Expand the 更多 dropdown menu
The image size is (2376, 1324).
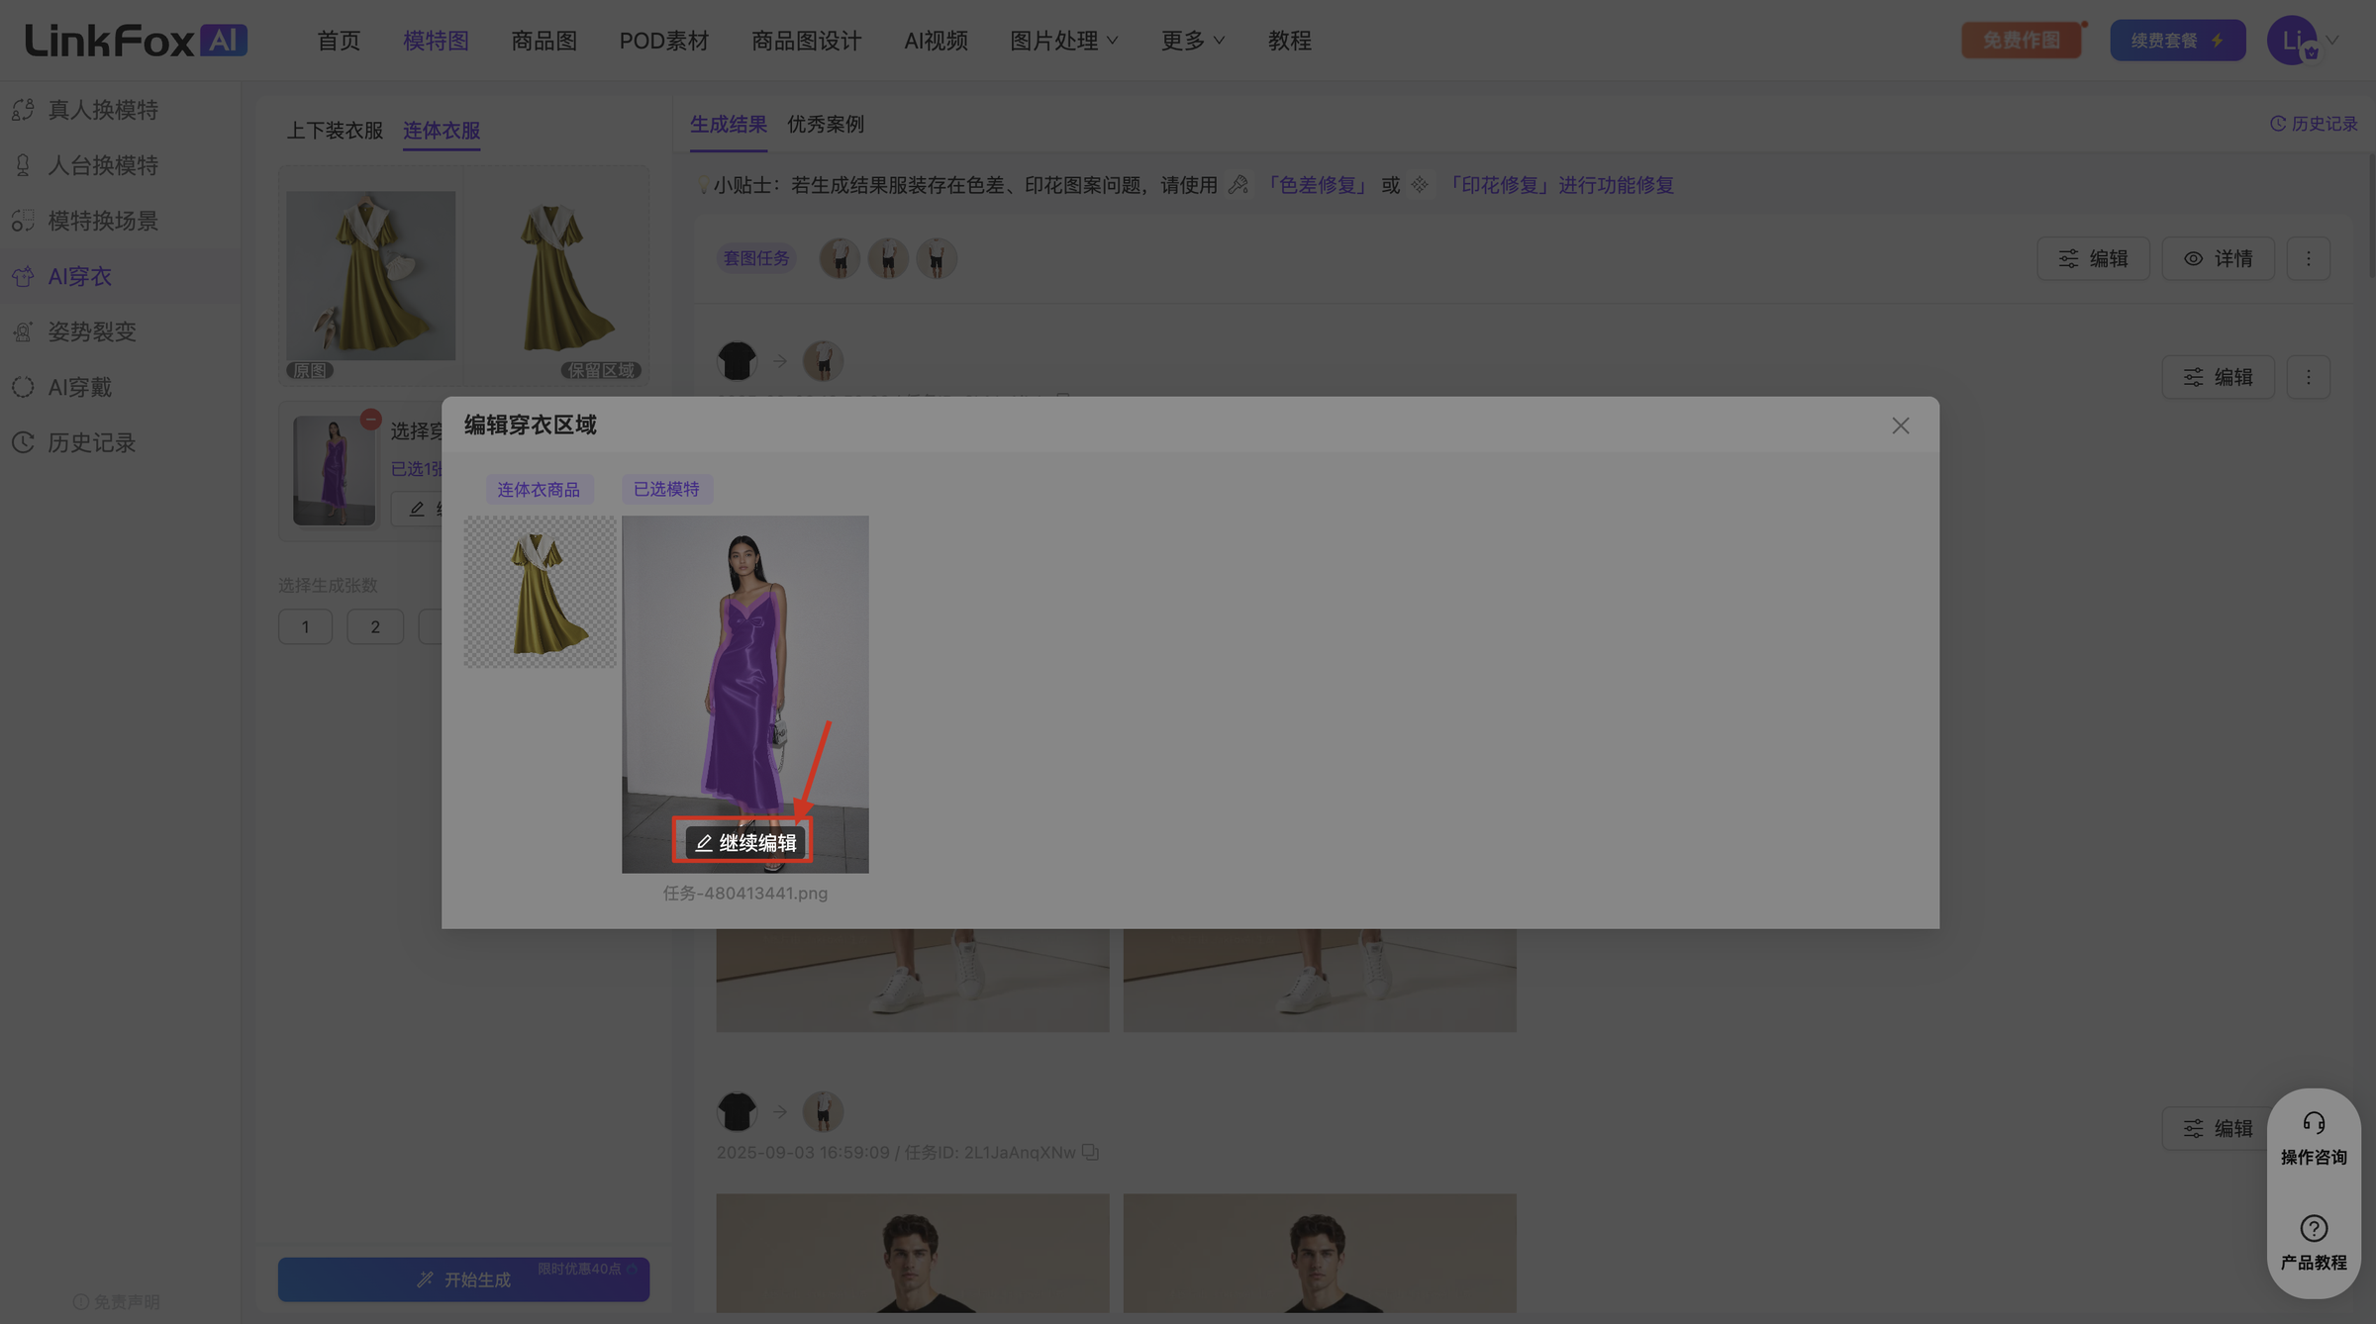pos(1193,41)
